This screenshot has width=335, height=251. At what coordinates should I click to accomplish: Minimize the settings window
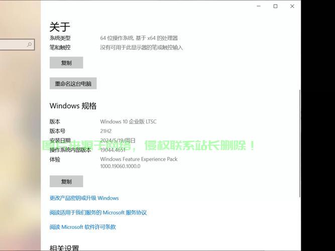259,6
